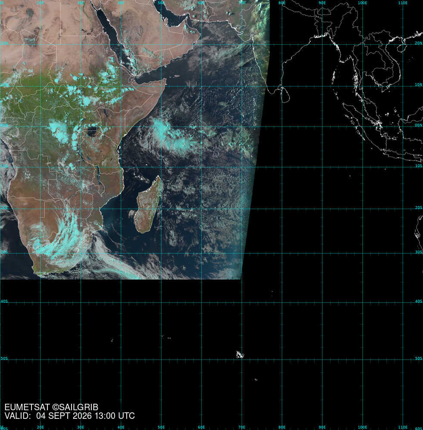This screenshot has width=423, height=430.
Task: Select the 20N latitude label on right
Action: click(418, 43)
